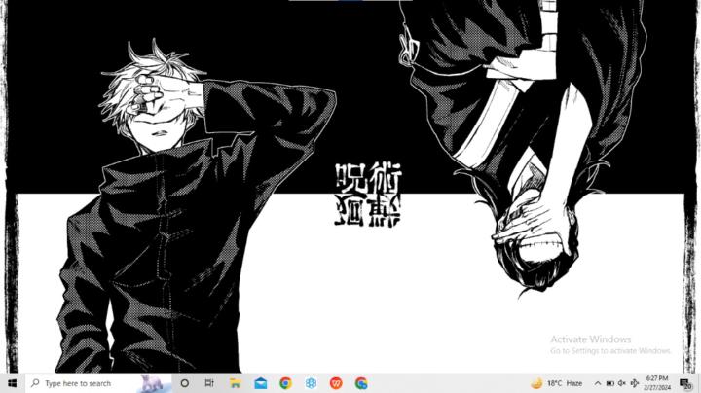Open the blue flower-shaped app icon

coord(312,383)
